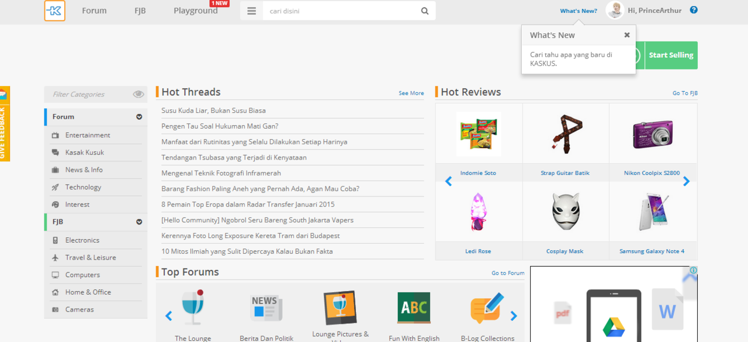Click the Technology rocket icon
Screen dimensions: 748x342
coord(56,187)
